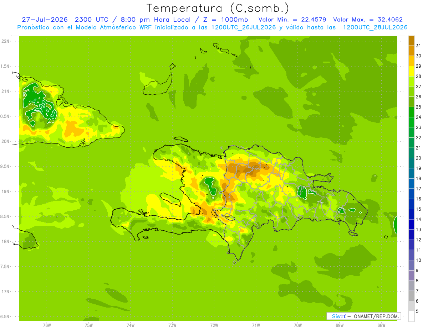Click the 70W longitude label
This screenshot has width=428, height=330.
tap(297, 325)
